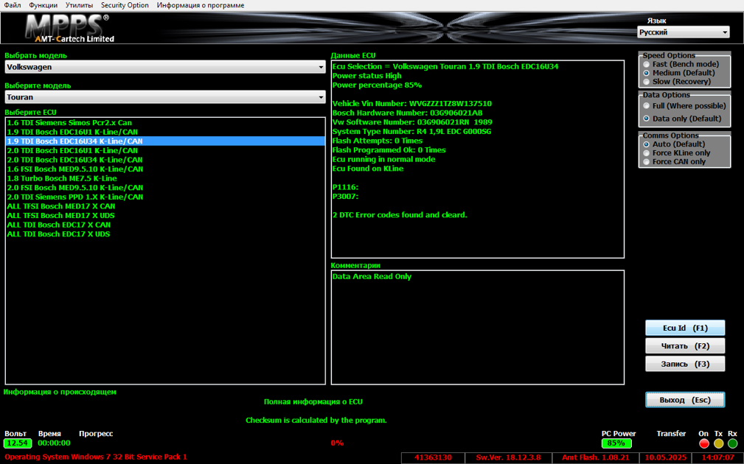This screenshot has width=744, height=464.
Task: Click inside the Комментарии comments box
Action: (x=477, y=328)
